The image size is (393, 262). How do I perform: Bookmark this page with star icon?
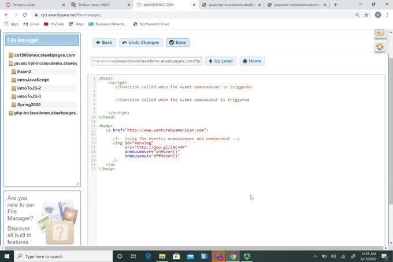(x=366, y=15)
